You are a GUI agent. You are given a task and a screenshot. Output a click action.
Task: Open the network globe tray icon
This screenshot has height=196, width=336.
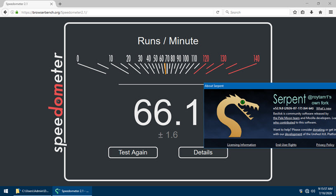coord(307,191)
